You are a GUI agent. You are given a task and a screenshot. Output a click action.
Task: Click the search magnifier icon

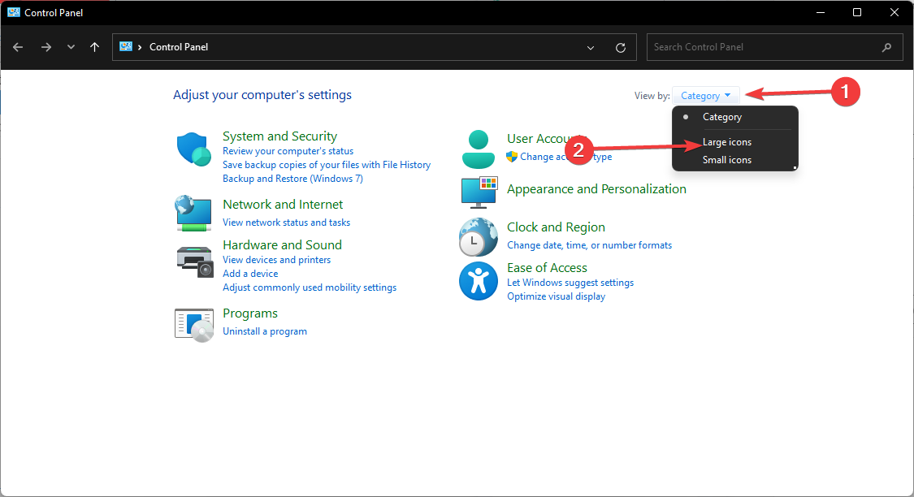886,47
